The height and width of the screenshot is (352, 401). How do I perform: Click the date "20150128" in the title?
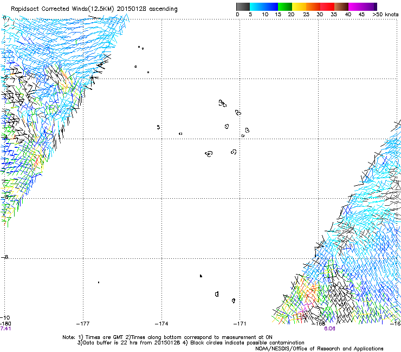pos(132,9)
